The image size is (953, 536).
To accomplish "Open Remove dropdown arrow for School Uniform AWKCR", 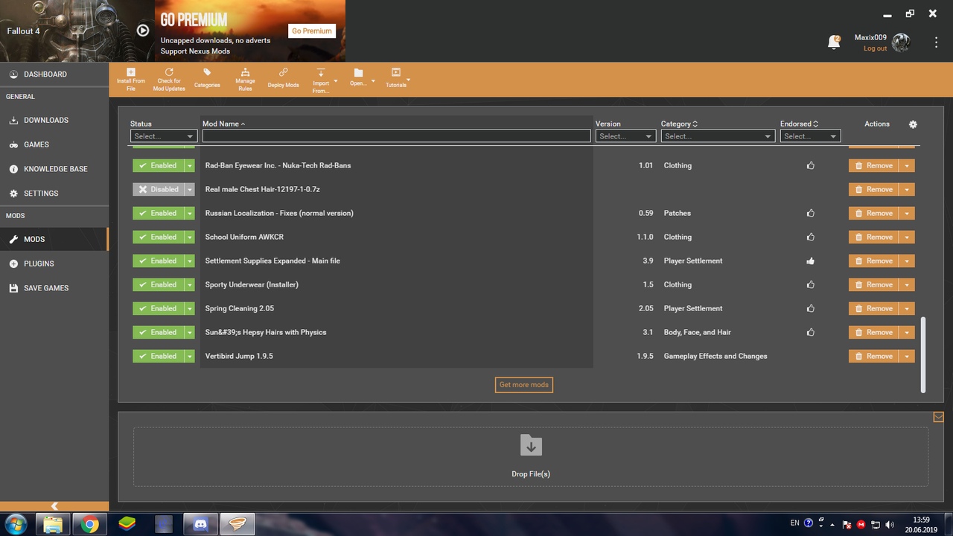I will click(x=907, y=237).
